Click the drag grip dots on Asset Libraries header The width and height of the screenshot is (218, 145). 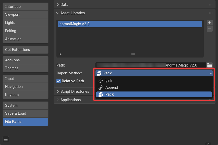click(211, 13)
